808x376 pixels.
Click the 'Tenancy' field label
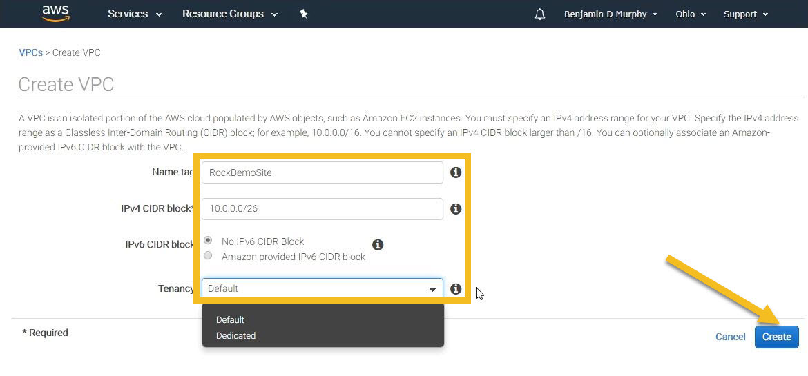pyautogui.click(x=176, y=288)
